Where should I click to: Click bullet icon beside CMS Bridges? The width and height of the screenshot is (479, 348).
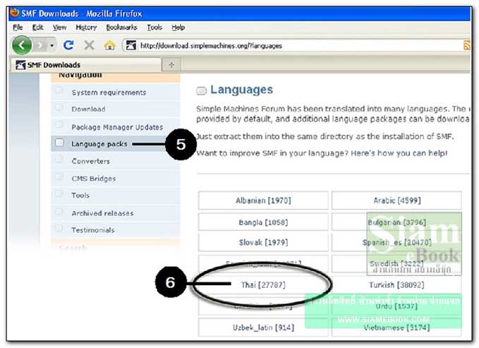point(59,176)
